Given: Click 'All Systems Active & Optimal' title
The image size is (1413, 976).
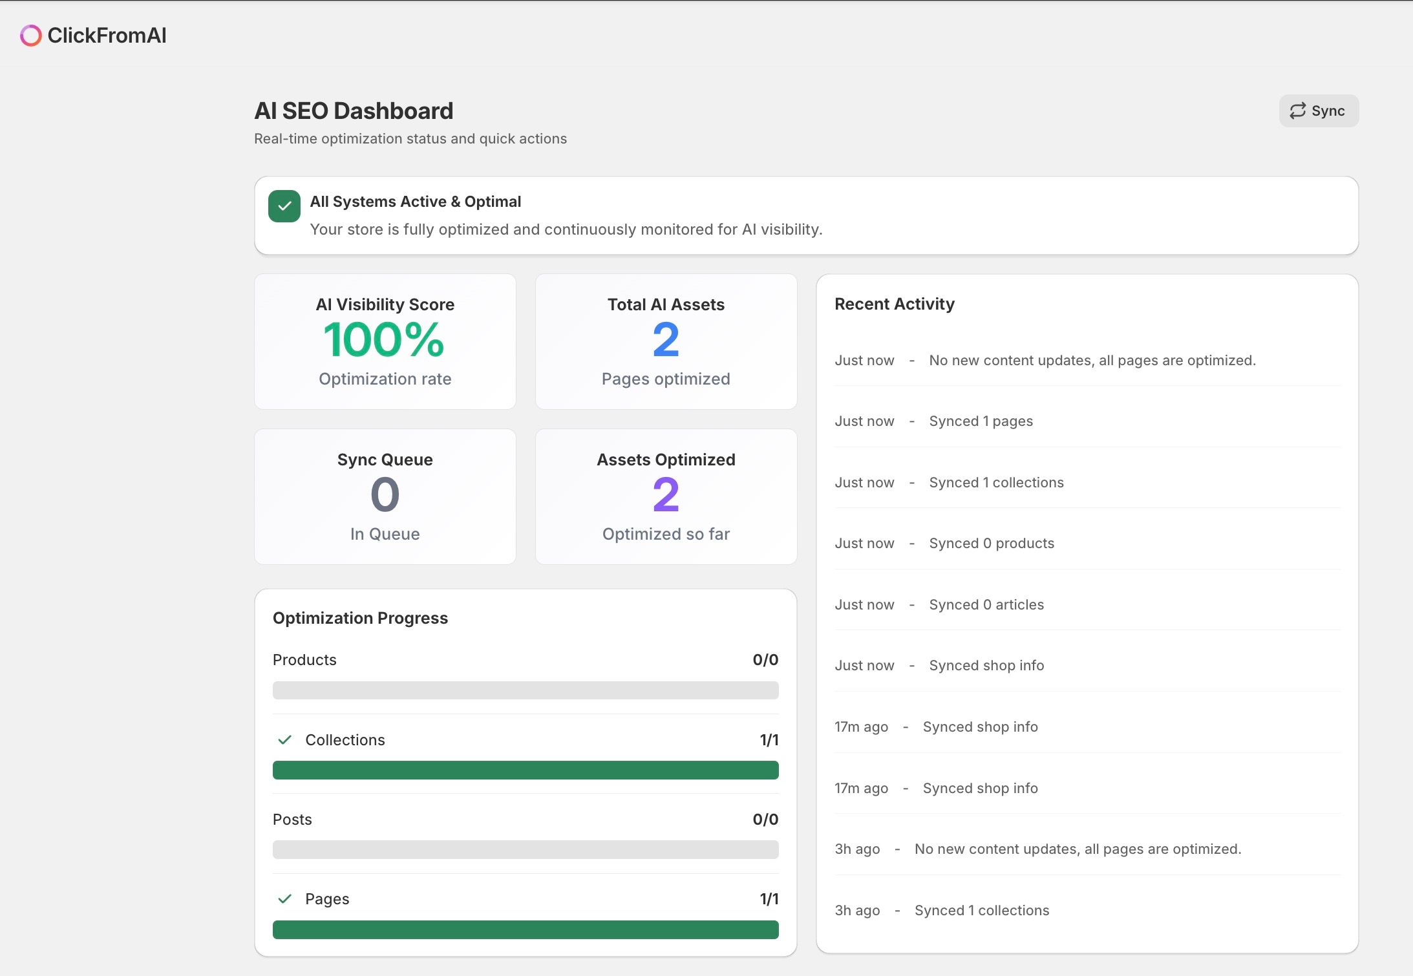Looking at the screenshot, I should (416, 202).
